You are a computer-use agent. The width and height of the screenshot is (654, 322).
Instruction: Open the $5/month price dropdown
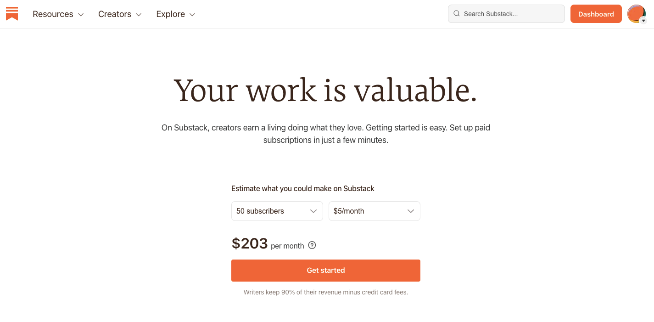click(375, 211)
